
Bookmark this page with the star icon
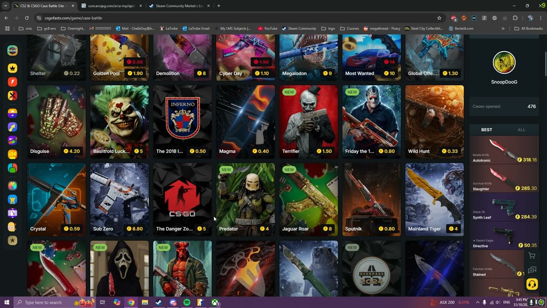pyautogui.click(x=439, y=18)
